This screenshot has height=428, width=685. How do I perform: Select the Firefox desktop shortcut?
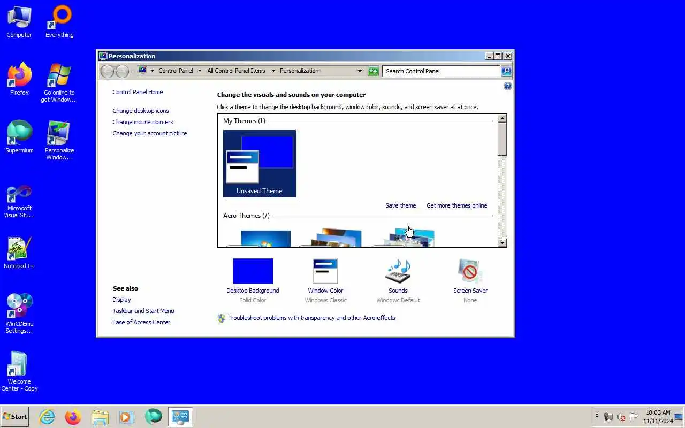[x=19, y=79]
